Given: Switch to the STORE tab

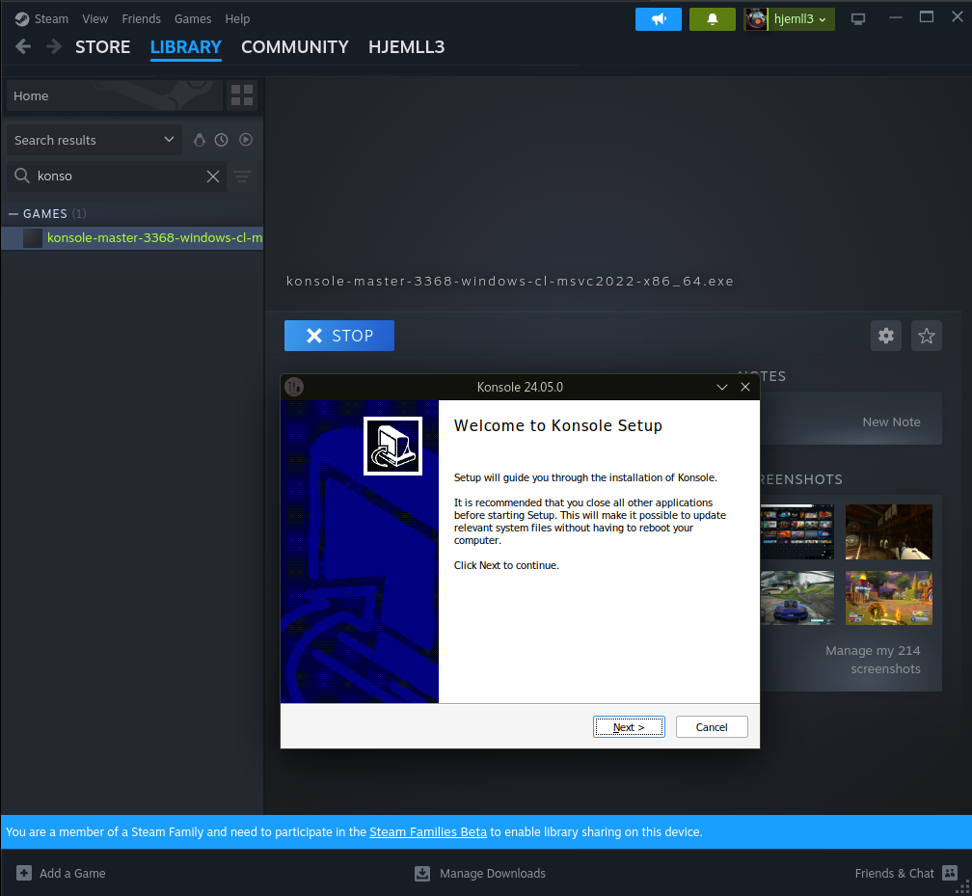Looking at the screenshot, I should pos(102,46).
